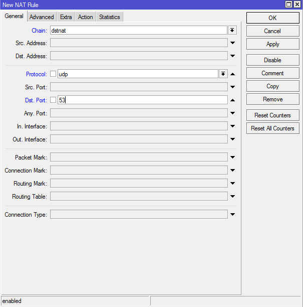Collapse the Protocol field
This screenshot has width=303, height=307.
point(232,74)
